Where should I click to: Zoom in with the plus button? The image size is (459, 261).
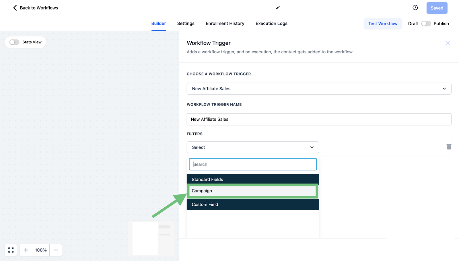(x=26, y=250)
